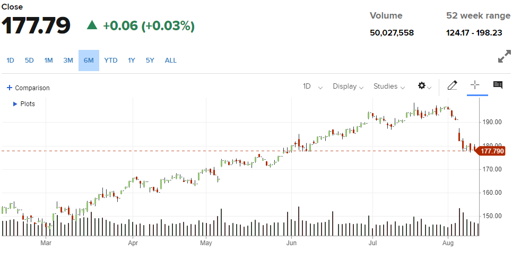The height and width of the screenshot is (259, 521).
Task: Select the YTD range tab
Action: tap(111, 61)
